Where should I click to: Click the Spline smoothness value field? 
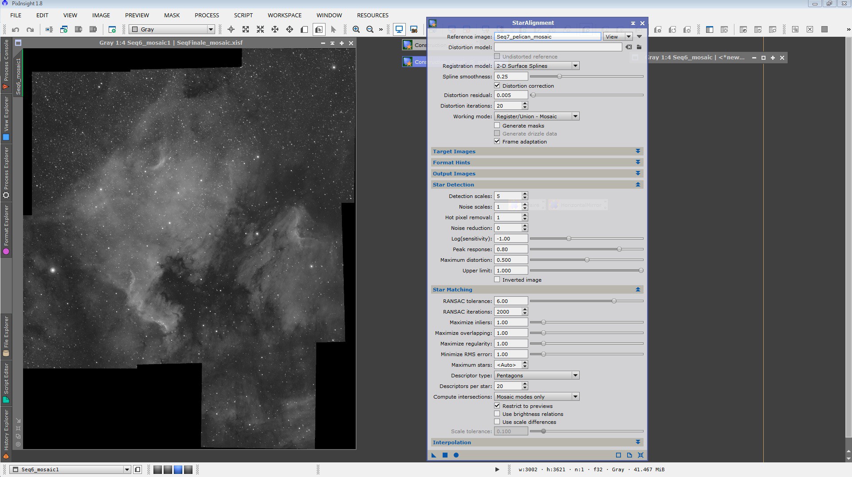click(x=510, y=77)
